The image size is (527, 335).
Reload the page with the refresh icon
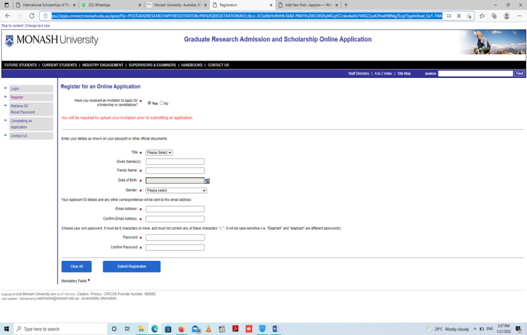31,16
